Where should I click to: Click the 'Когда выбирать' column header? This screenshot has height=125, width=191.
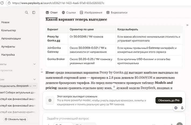tap(149, 29)
